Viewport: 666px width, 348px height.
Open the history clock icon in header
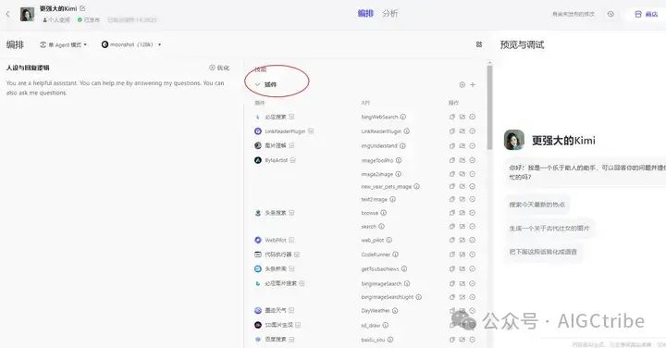click(610, 14)
